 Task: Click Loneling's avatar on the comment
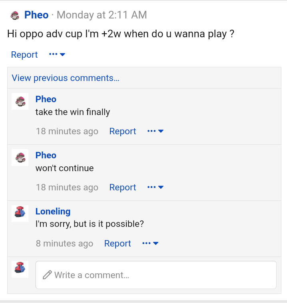(x=20, y=214)
